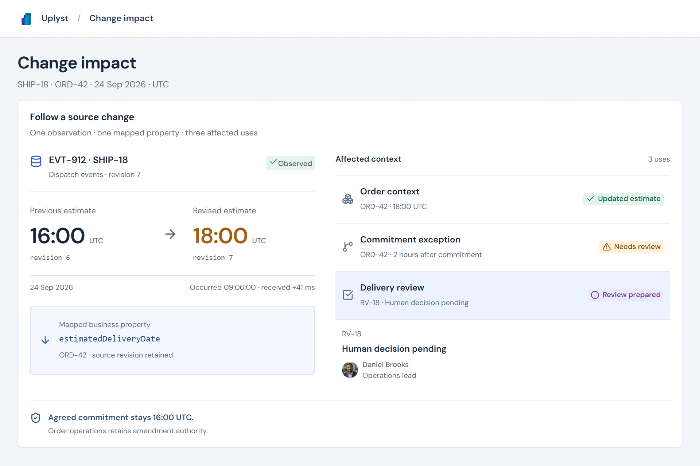The height and width of the screenshot is (466, 700).
Task: Click the info circle icon in Review prepared
Action: [595, 295]
